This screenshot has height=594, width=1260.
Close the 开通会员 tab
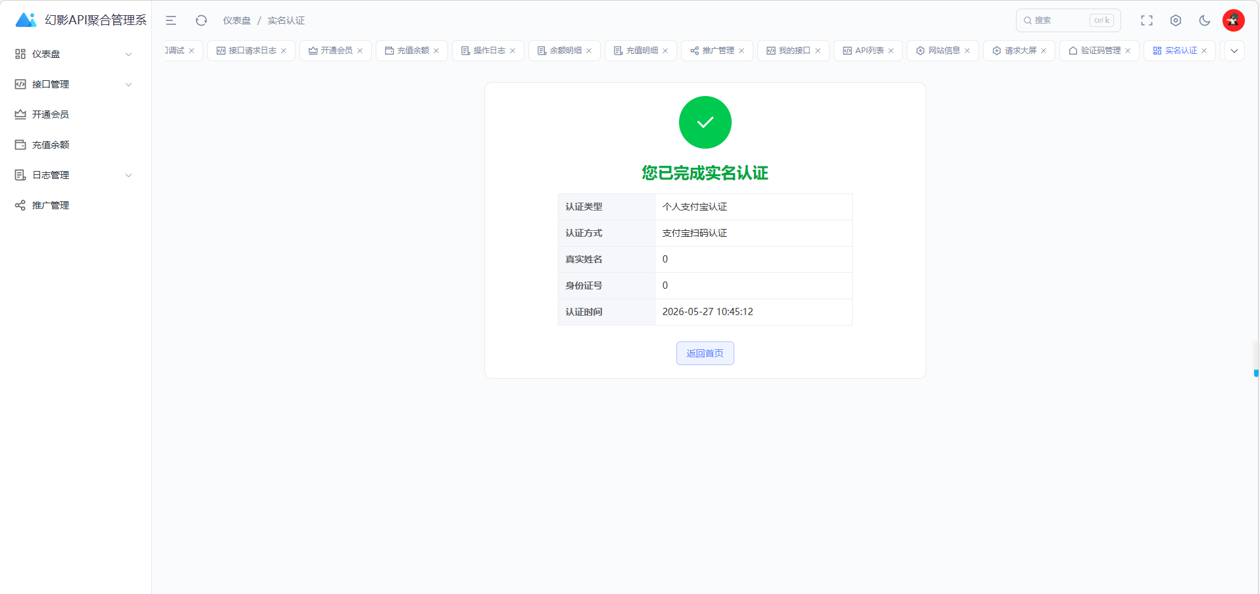(360, 51)
